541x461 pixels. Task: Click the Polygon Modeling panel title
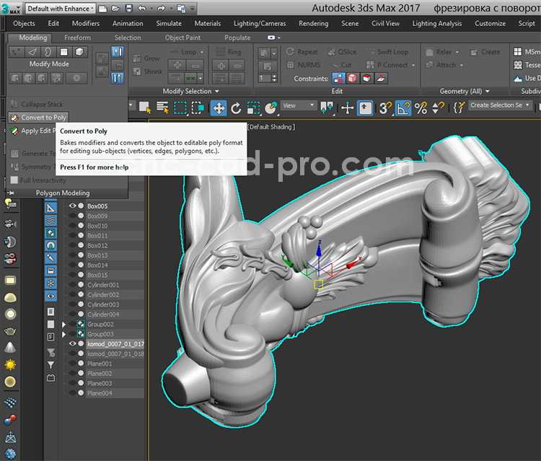pos(63,193)
